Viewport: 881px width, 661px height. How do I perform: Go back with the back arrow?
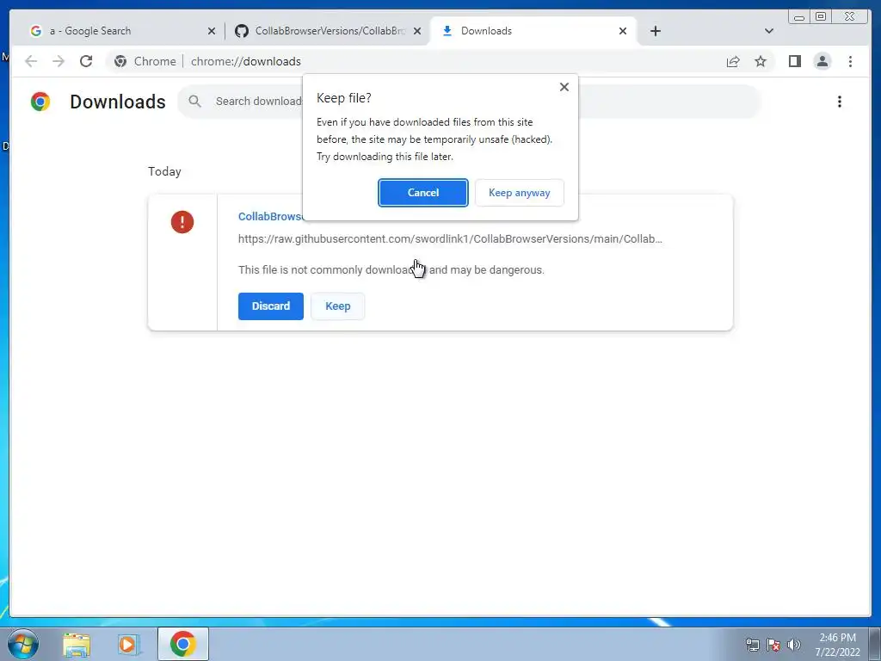pyautogui.click(x=31, y=61)
